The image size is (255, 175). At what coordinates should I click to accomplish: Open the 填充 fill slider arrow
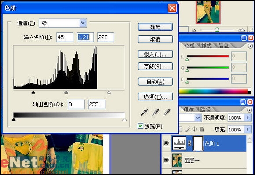tap(248, 129)
